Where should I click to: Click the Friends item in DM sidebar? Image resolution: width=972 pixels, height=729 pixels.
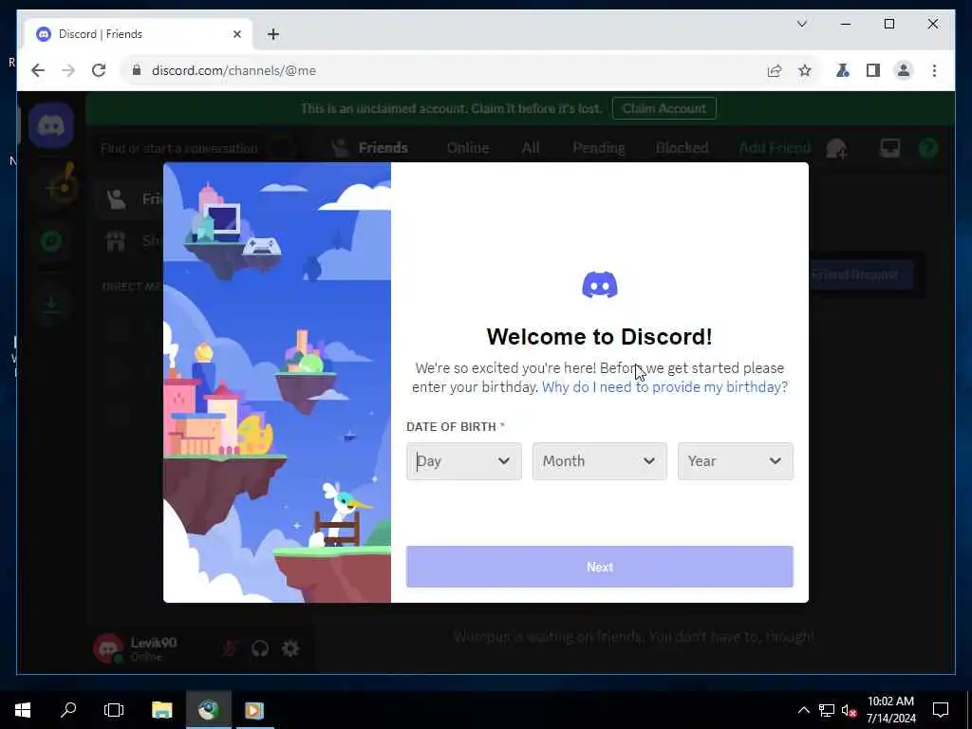pos(130,199)
